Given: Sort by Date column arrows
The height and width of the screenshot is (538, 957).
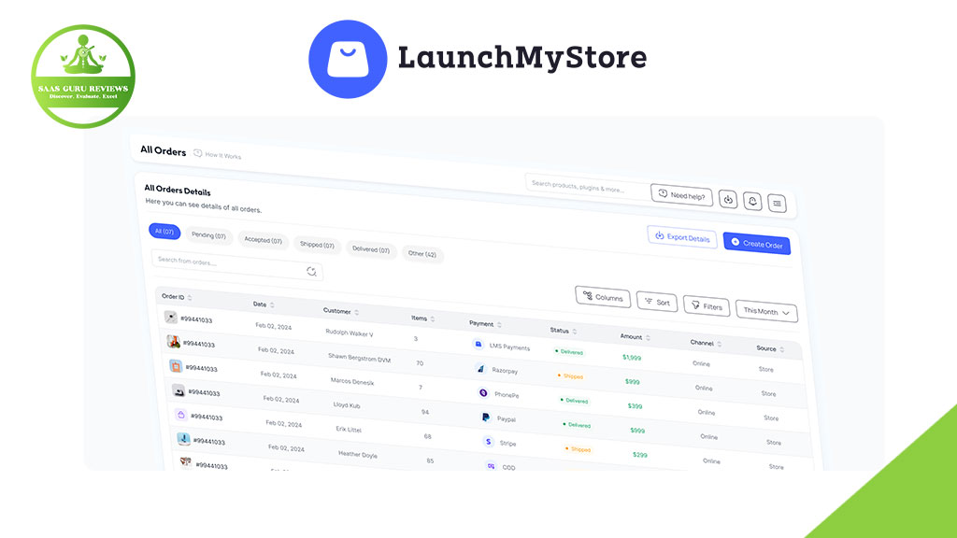Looking at the screenshot, I should pyautogui.click(x=272, y=305).
